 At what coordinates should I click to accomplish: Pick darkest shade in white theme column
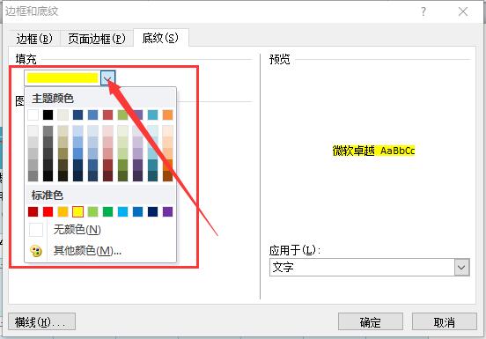pos(33,176)
